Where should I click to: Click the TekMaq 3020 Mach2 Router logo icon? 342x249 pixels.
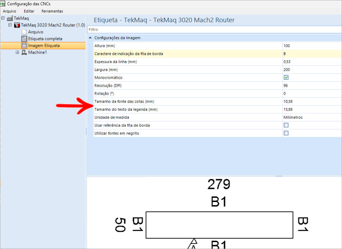click(17, 25)
